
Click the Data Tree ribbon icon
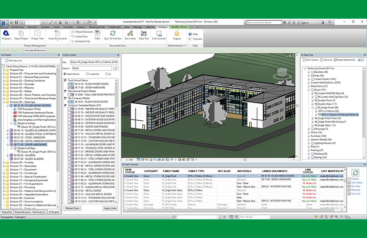pos(144,34)
